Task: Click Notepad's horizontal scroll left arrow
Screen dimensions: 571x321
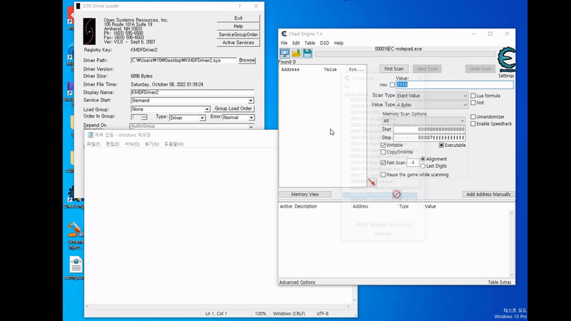Action: click(x=87, y=307)
